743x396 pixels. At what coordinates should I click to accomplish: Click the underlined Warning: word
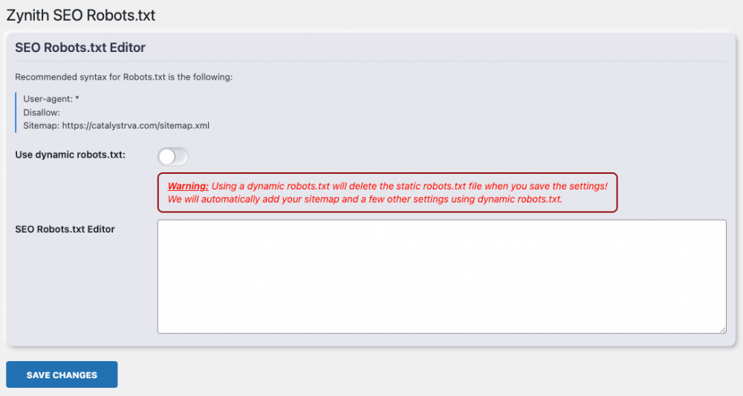click(x=188, y=186)
